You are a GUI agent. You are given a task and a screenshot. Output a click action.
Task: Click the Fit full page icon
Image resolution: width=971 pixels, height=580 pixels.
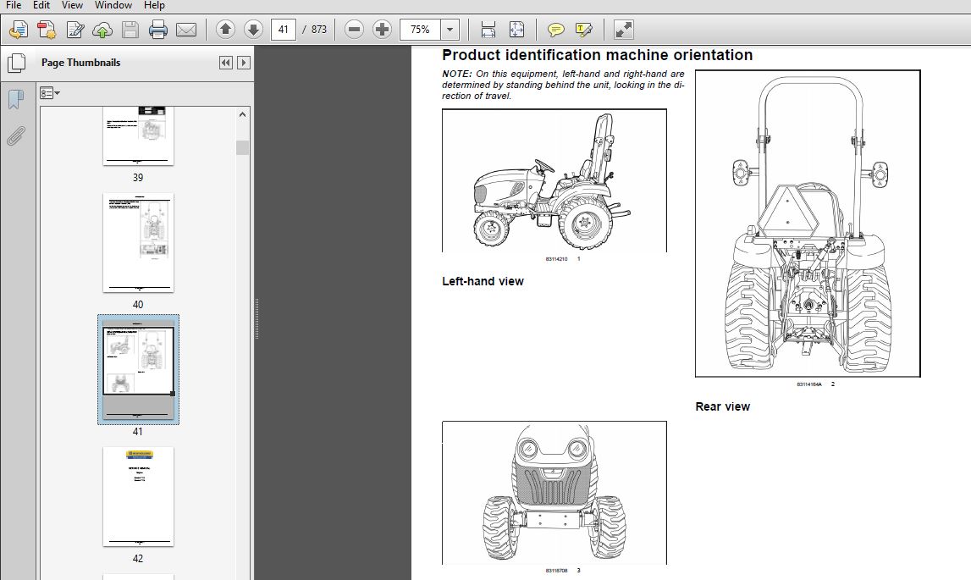516,29
